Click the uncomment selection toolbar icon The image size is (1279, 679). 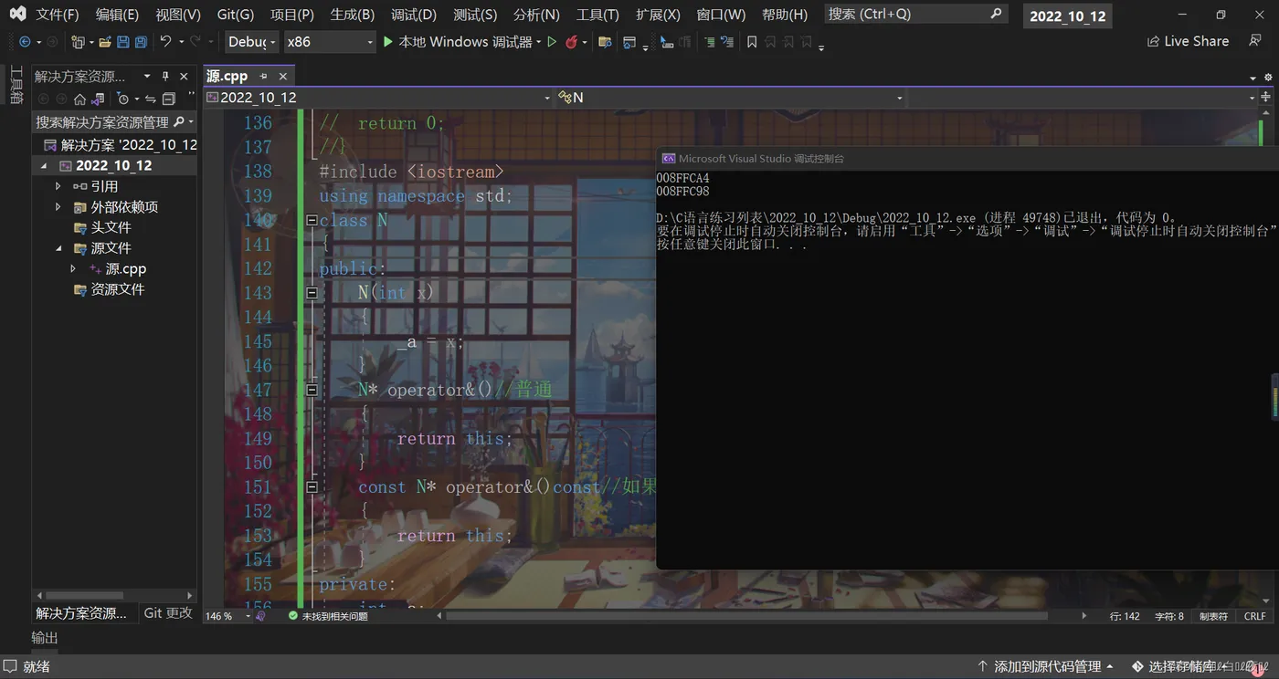click(x=726, y=42)
